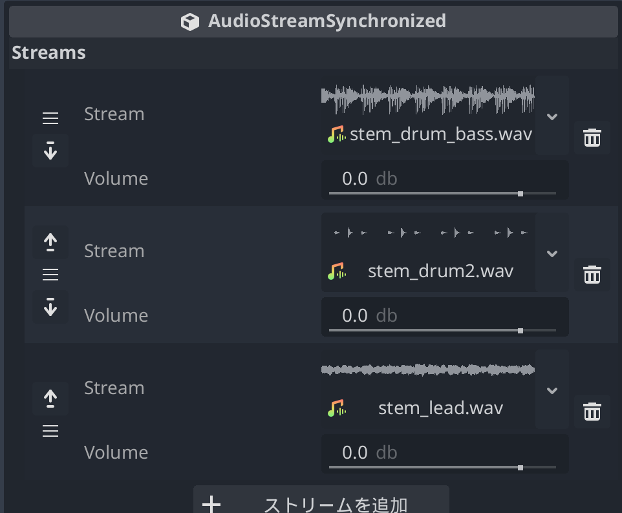
Task: Click the AudioStreamSynchronized cube icon
Action: click(x=190, y=22)
